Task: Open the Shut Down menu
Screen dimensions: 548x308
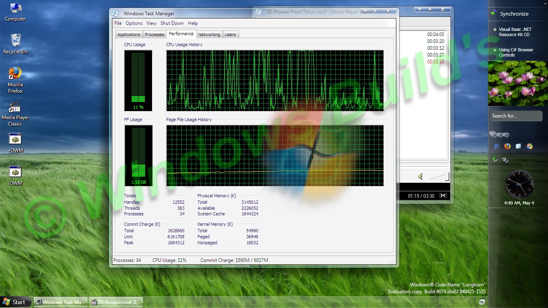Action: (172, 23)
